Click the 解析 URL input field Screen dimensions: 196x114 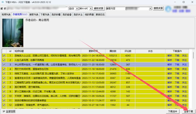37,9
